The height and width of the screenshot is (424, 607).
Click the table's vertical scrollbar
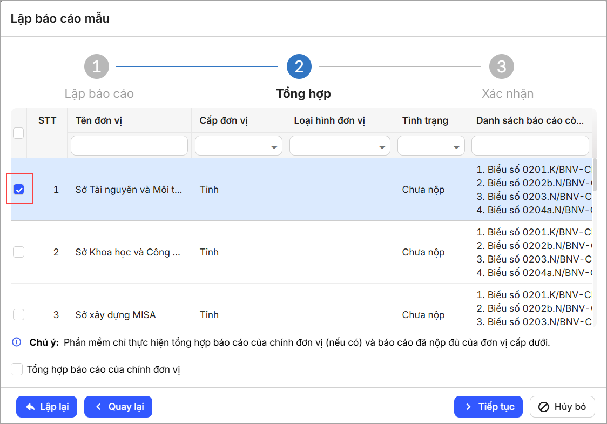[x=595, y=175]
